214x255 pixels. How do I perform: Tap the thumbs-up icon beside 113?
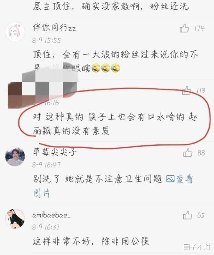click(186, 90)
